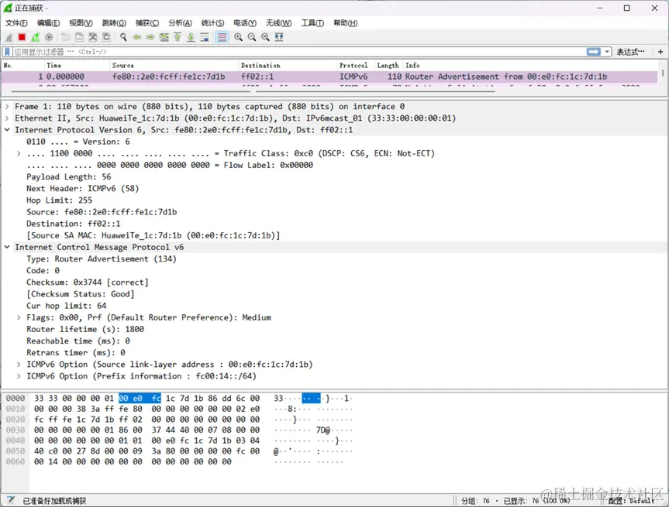The image size is (669, 507).
Task: Toggle auto-scroll during live capture
Action: click(x=205, y=37)
